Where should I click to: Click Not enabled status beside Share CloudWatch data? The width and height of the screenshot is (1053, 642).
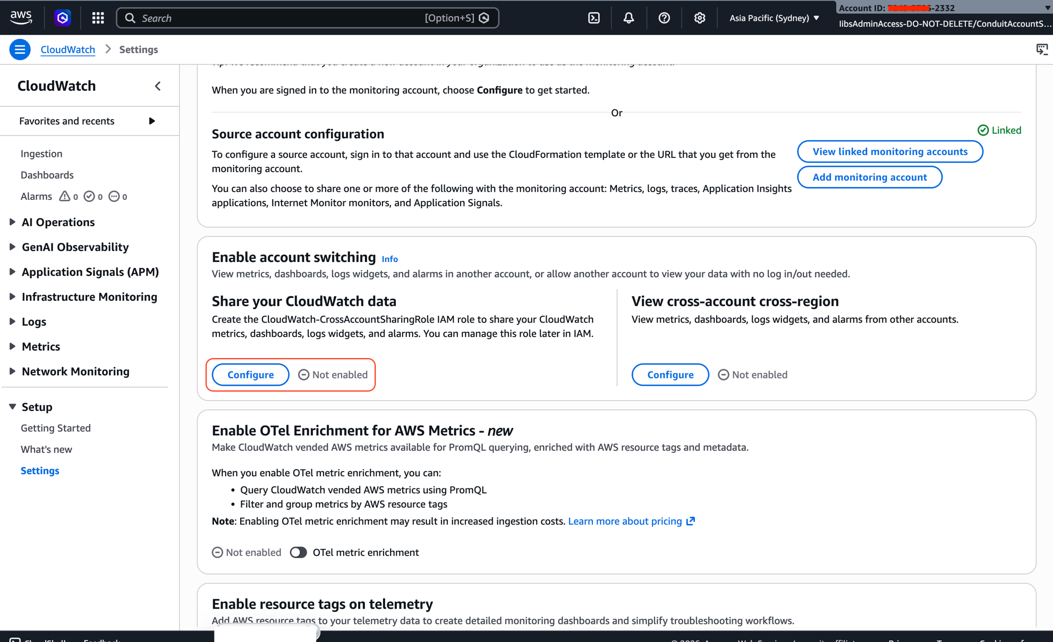[333, 375]
